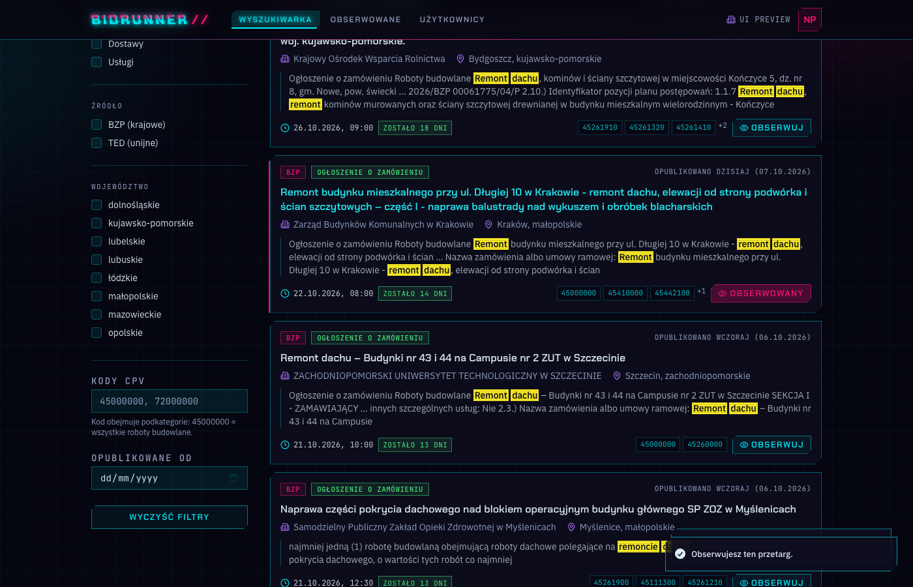The height and width of the screenshot is (587, 913).
Task: Check the opolskie voivodeship checkbox
Action: point(97,333)
